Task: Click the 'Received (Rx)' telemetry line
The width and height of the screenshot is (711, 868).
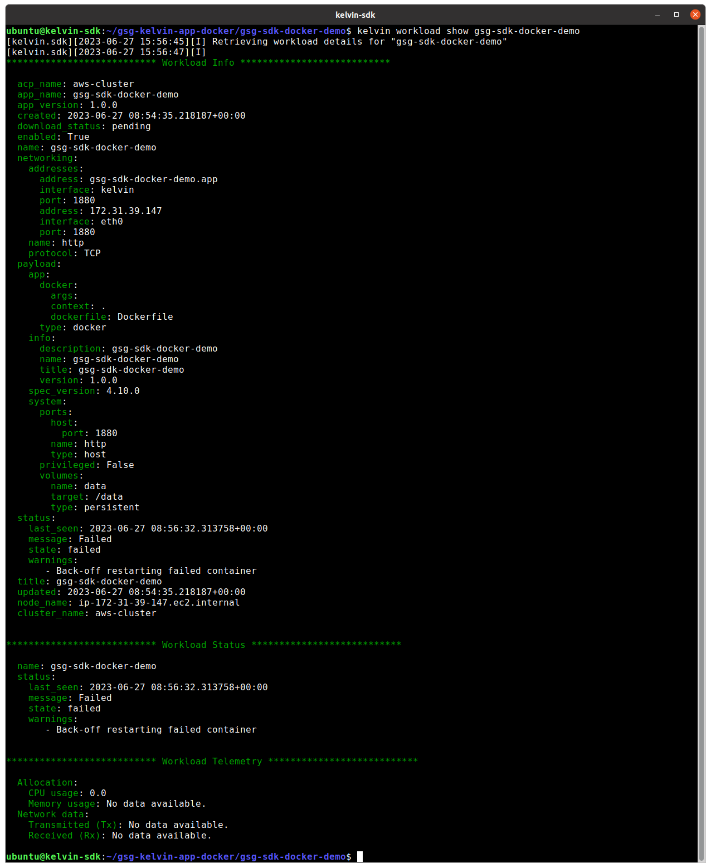Action: click(120, 836)
